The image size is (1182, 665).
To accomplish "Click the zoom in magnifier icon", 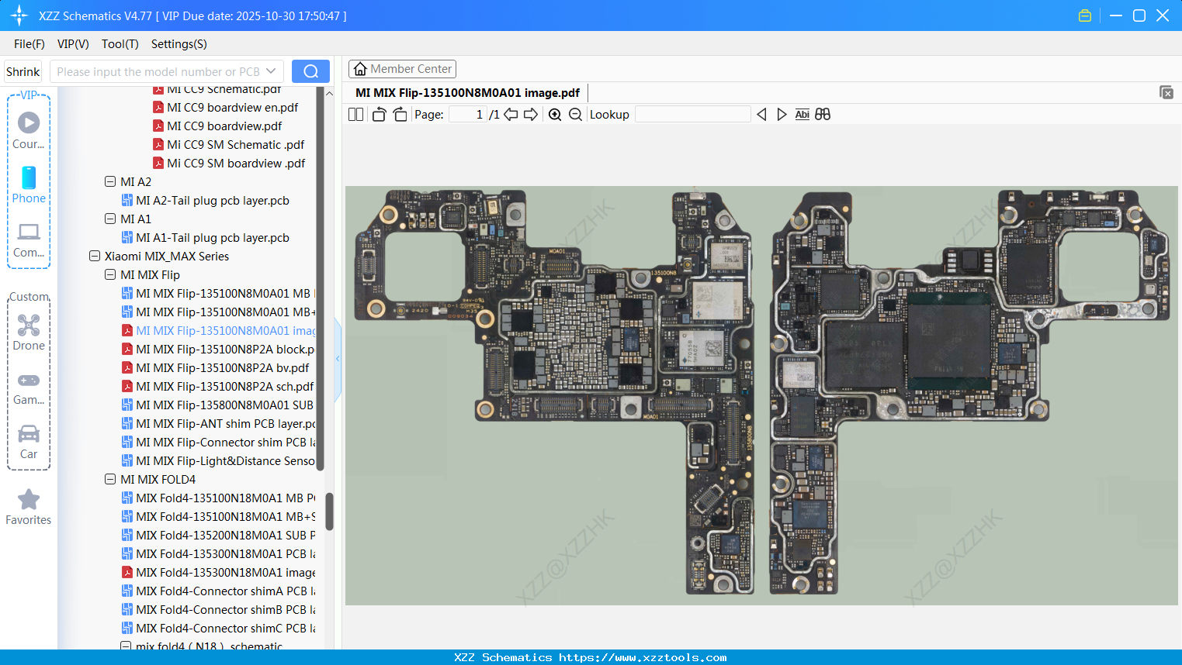I will (x=555, y=115).
